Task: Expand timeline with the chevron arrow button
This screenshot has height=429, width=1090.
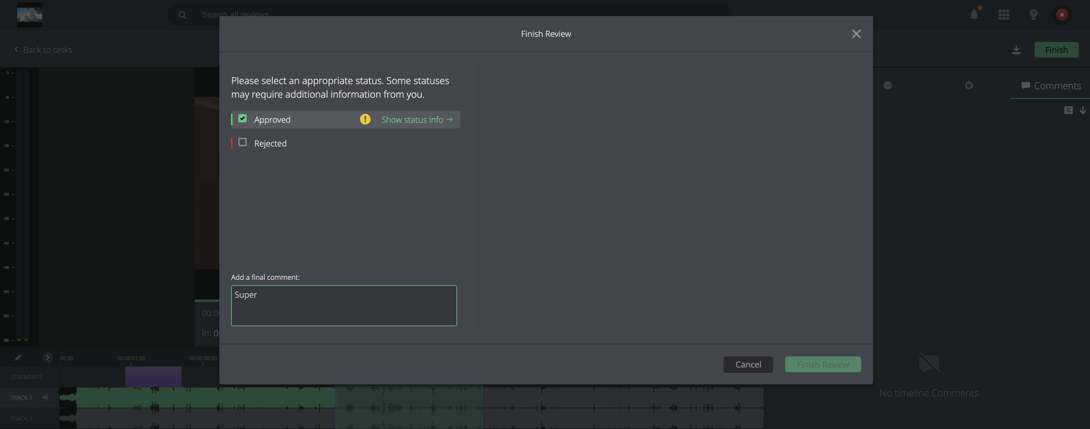Action: 47,357
